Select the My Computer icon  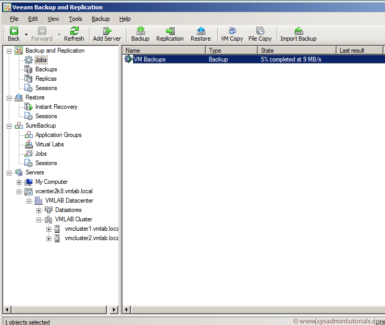[x=29, y=182]
